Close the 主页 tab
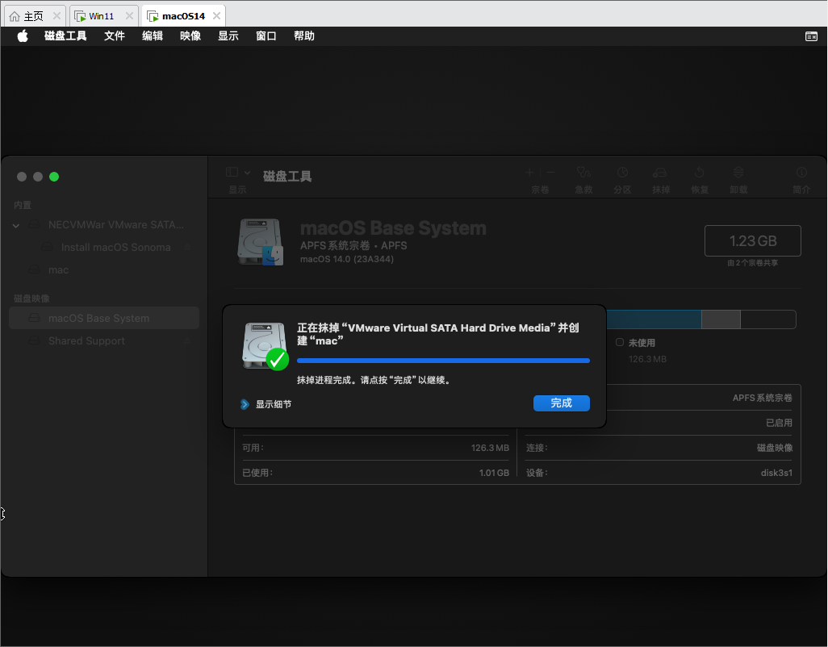The height and width of the screenshot is (647, 828). pyautogui.click(x=56, y=16)
